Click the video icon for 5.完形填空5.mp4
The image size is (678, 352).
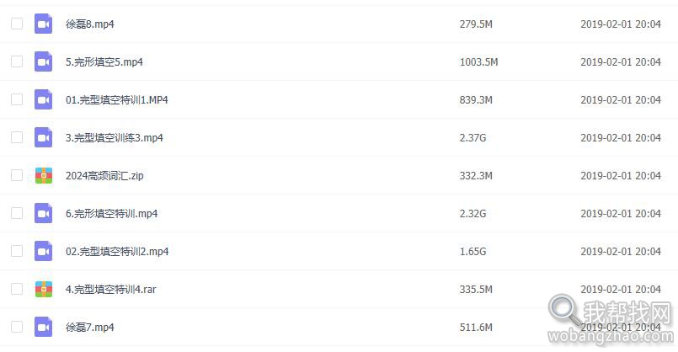point(43,61)
